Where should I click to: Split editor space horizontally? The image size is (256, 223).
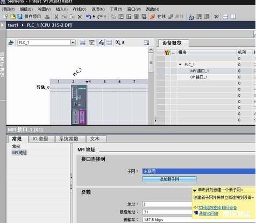(x=225, y=17)
